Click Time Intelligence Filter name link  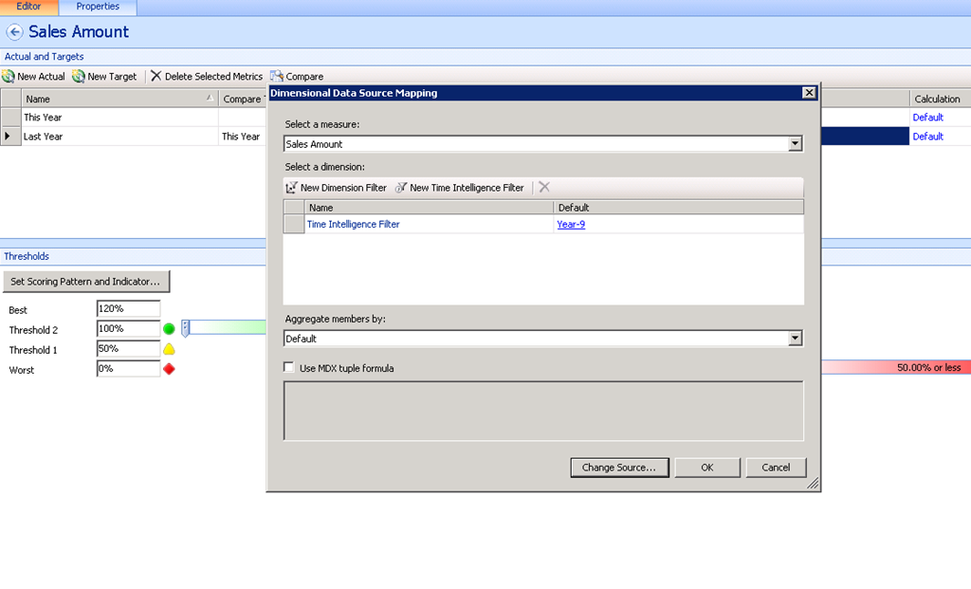tap(353, 224)
